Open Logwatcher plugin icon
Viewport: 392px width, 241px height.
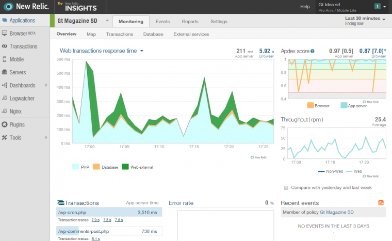(5, 98)
